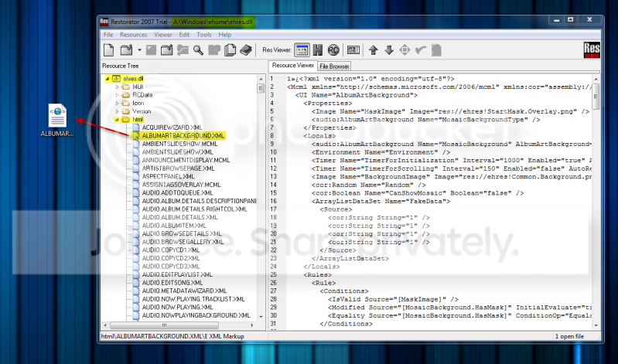Switch Res Viewer to RC mode

click(333, 50)
